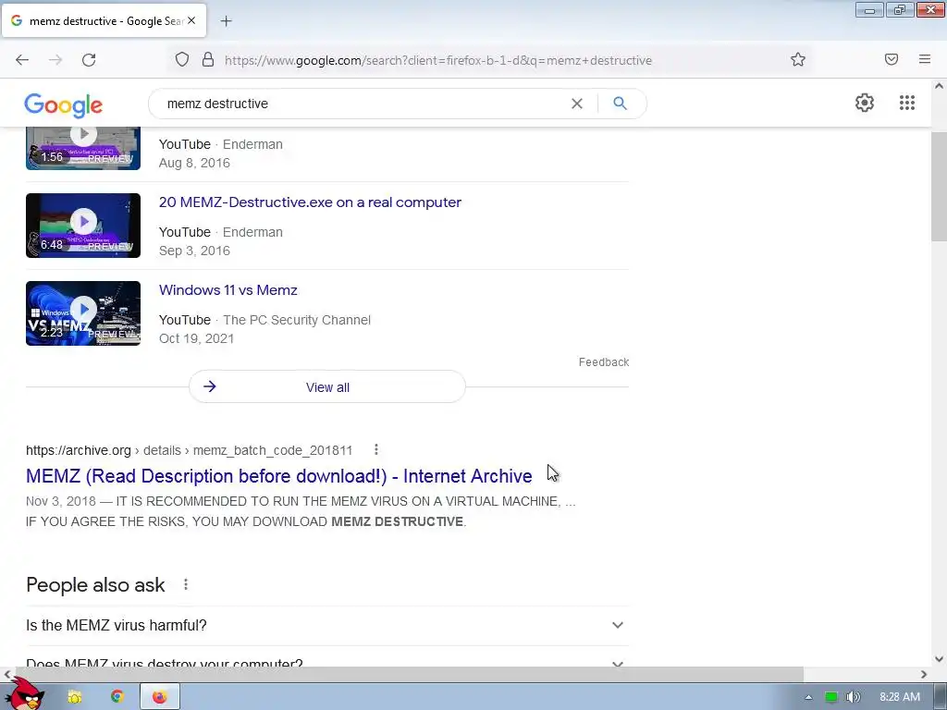Image resolution: width=947 pixels, height=710 pixels.
Task: Open the volume speaker control
Action: tap(853, 697)
